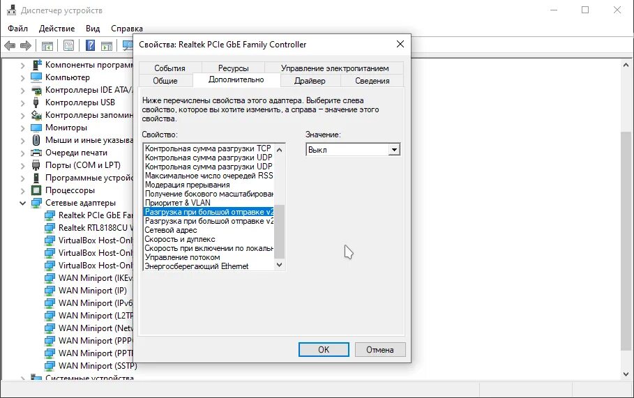Expand the Процессоры tree node

point(22,190)
